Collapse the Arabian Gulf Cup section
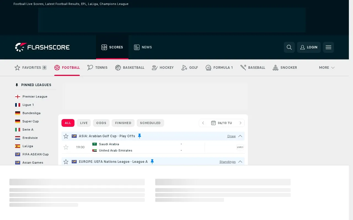This screenshot has width=353, height=220. (x=240, y=136)
